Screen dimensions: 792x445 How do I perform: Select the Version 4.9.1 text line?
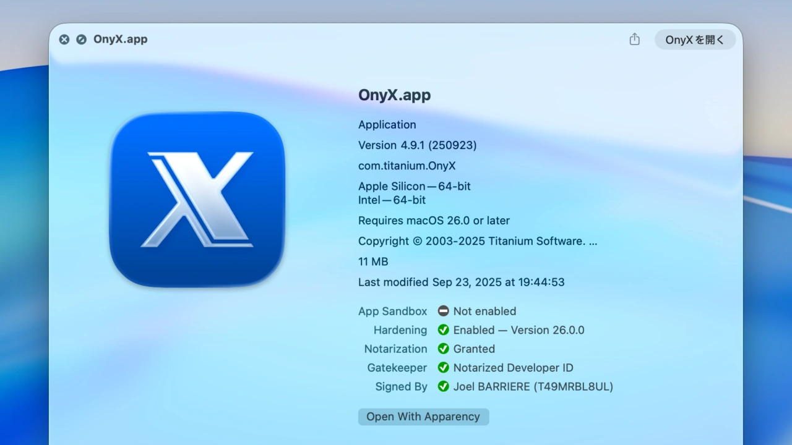pyautogui.click(x=417, y=145)
